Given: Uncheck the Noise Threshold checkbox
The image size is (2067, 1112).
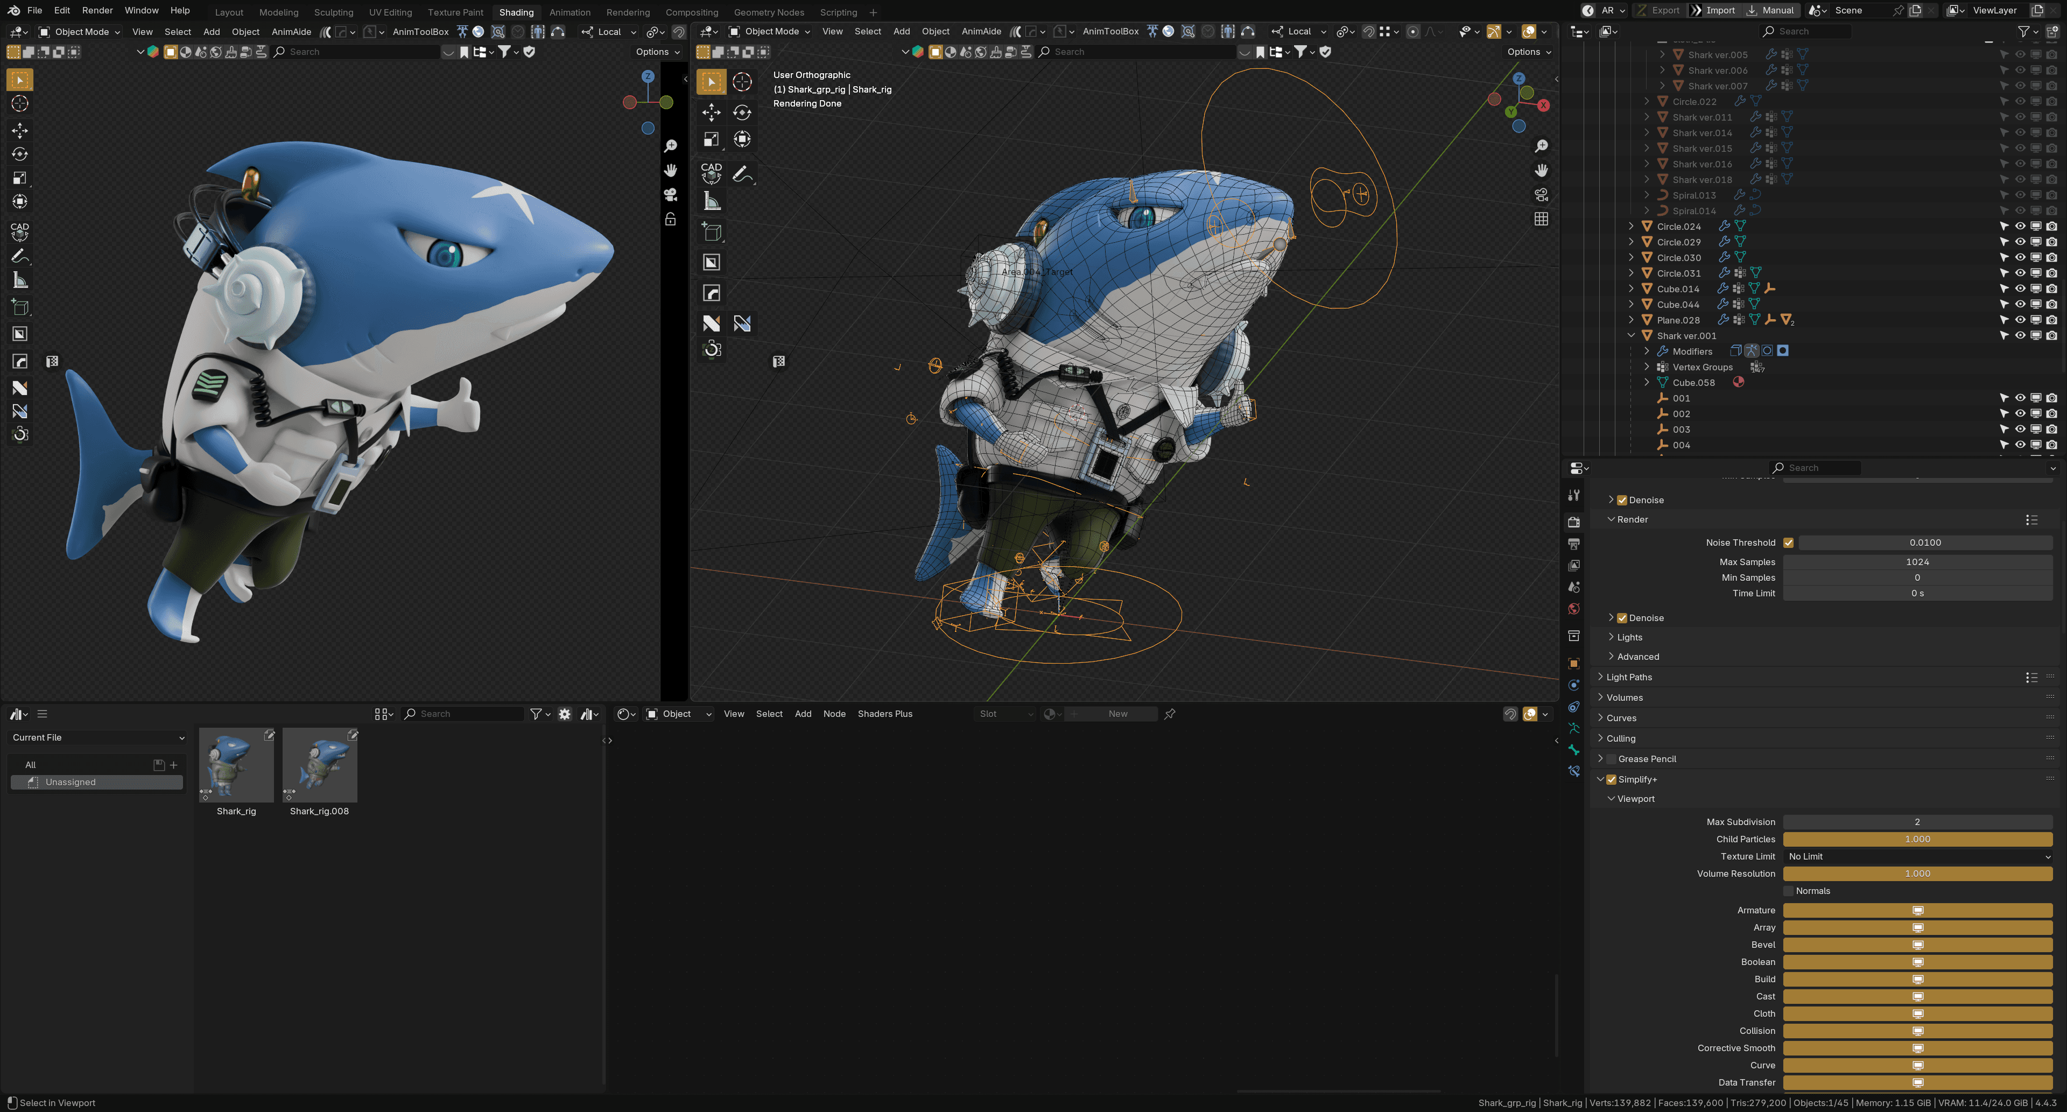Looking at the screenshot, I should [x=1788, y=543].
